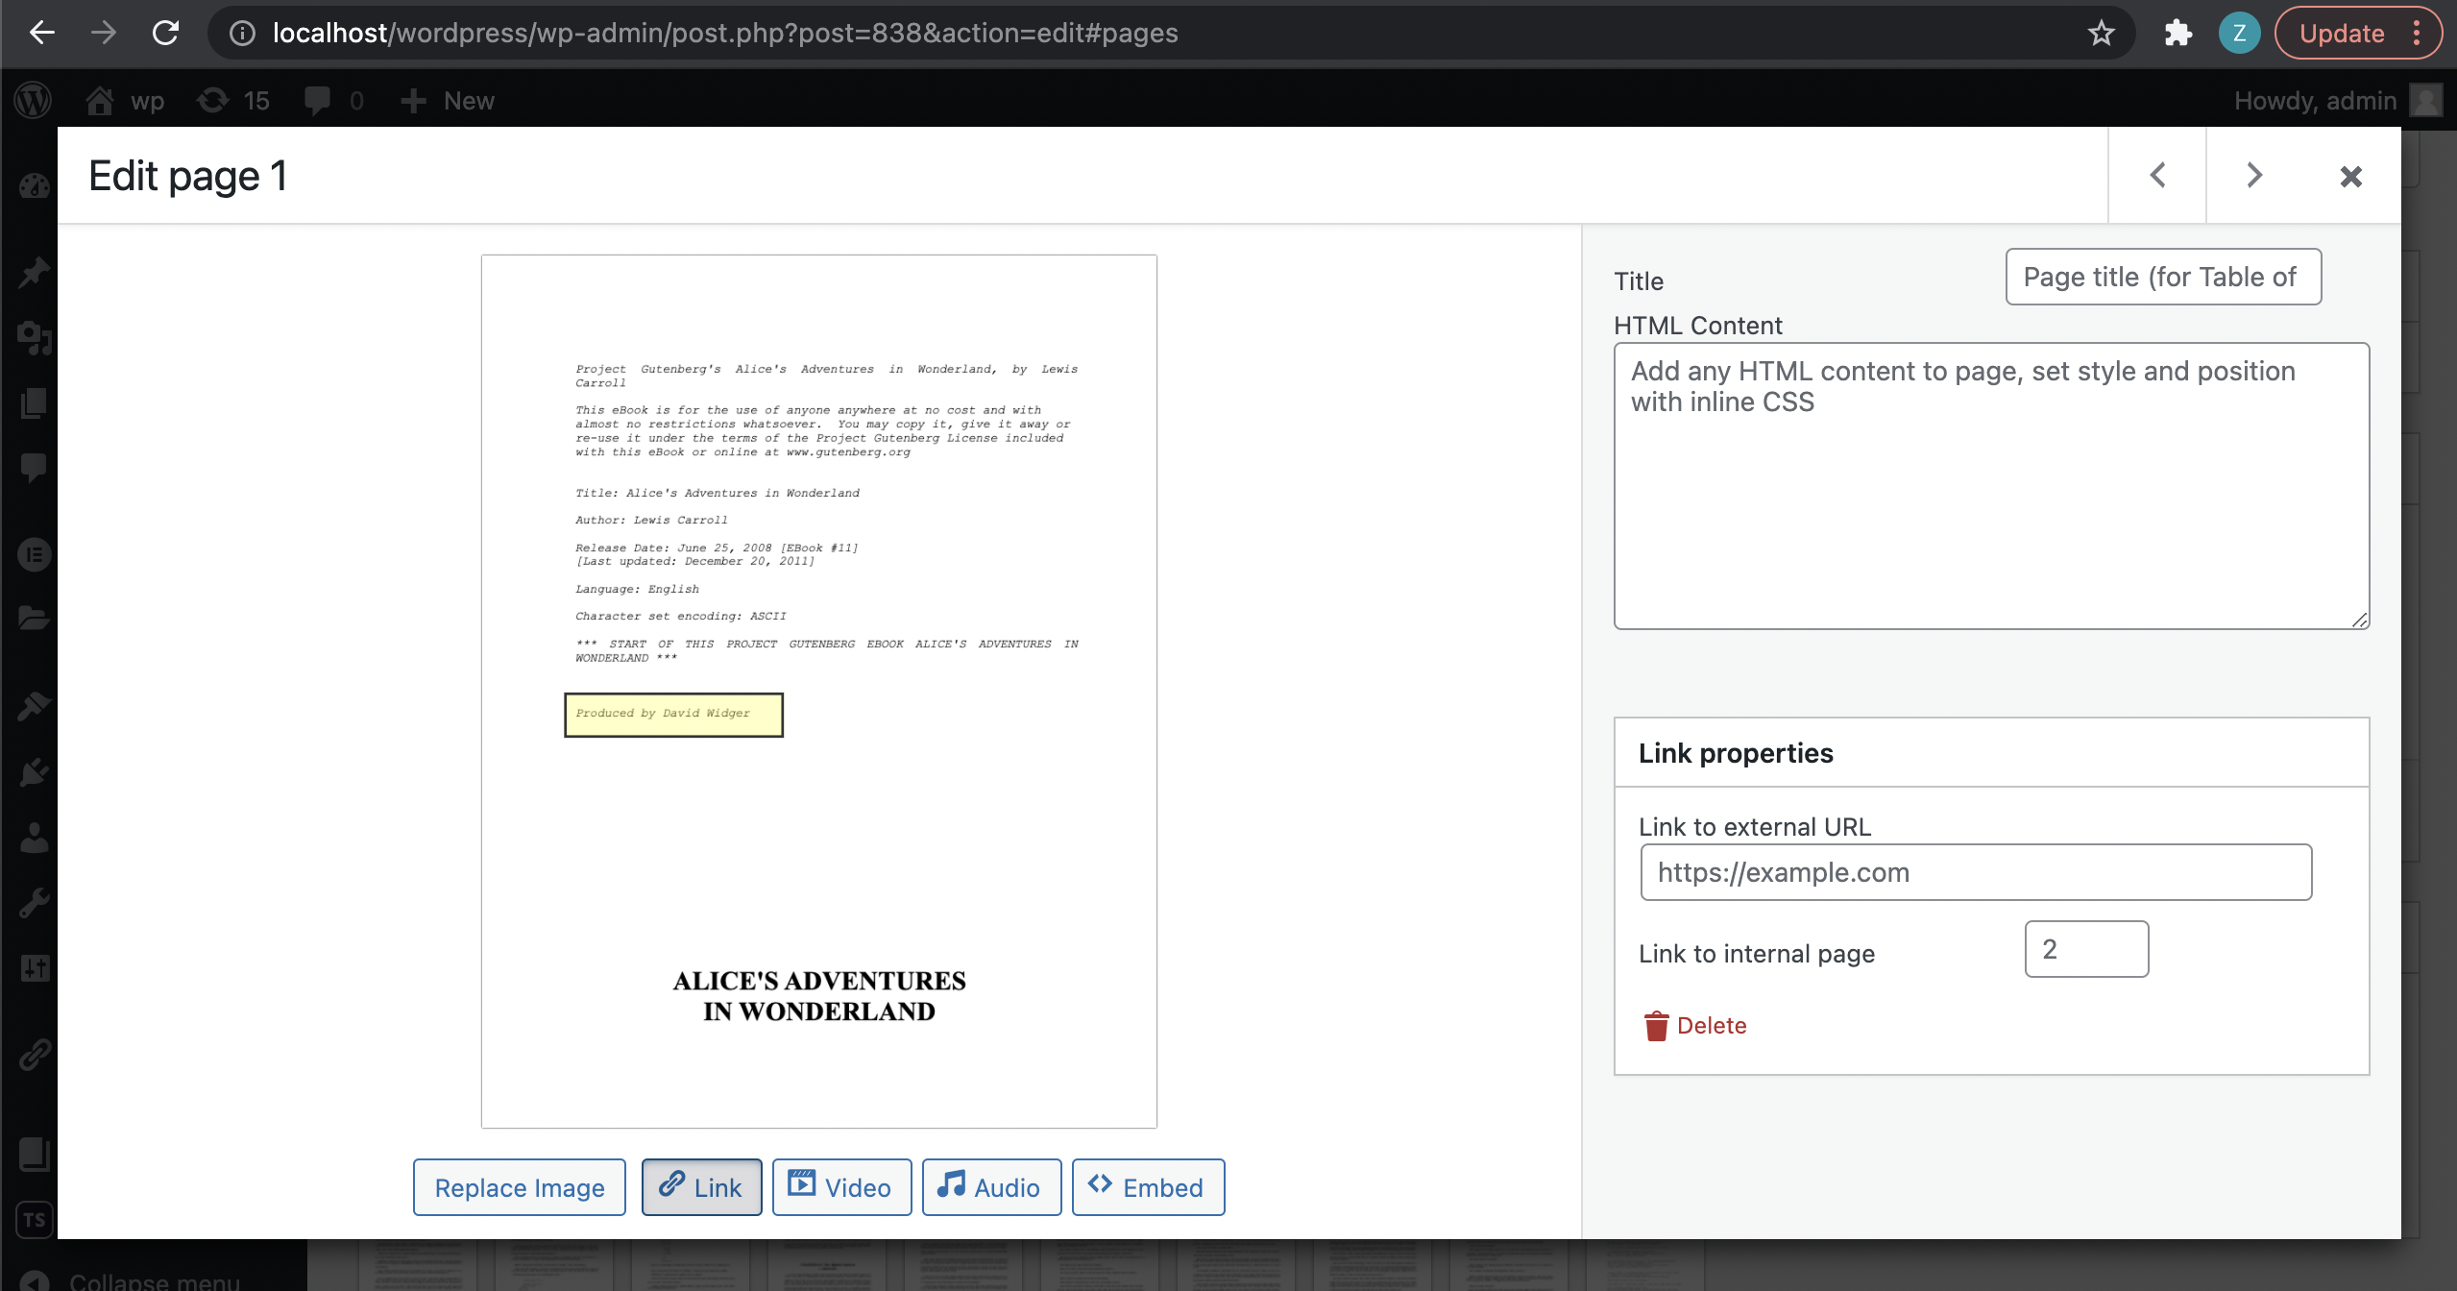The image size is (2457, 1291).
Task: Open the Plugins section icon
Action: [x=34, y=771]
